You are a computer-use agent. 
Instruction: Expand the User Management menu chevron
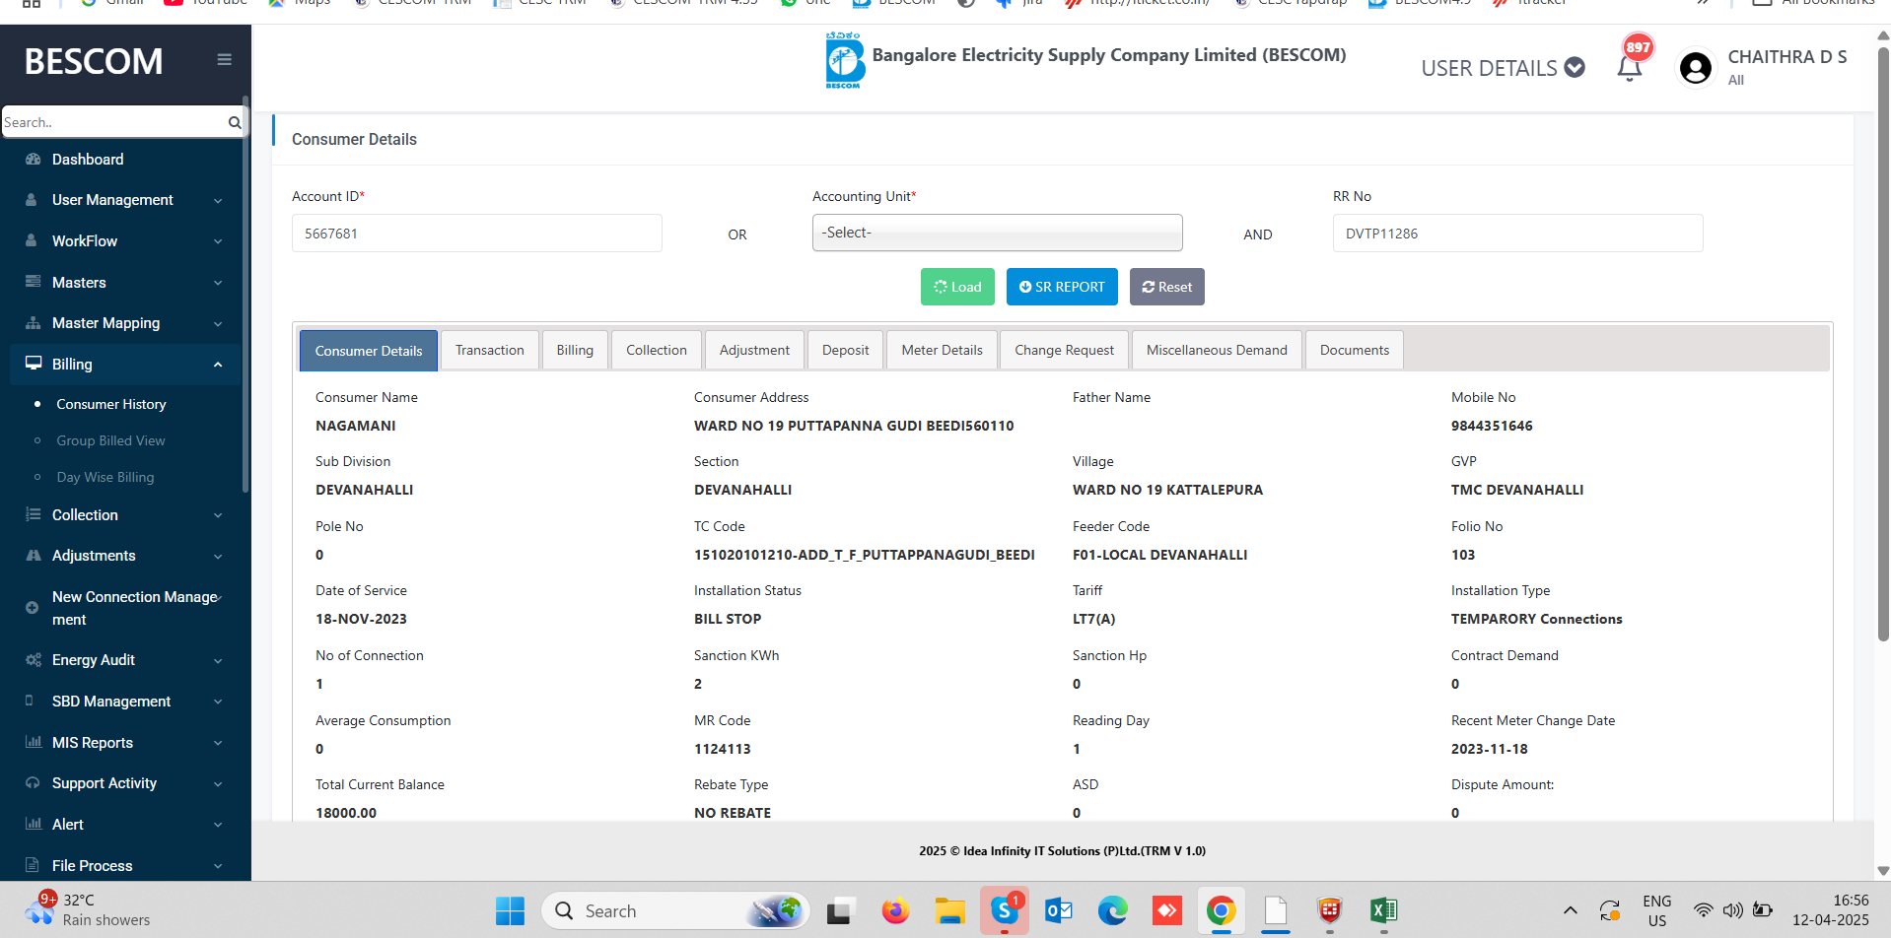[218, 200]
